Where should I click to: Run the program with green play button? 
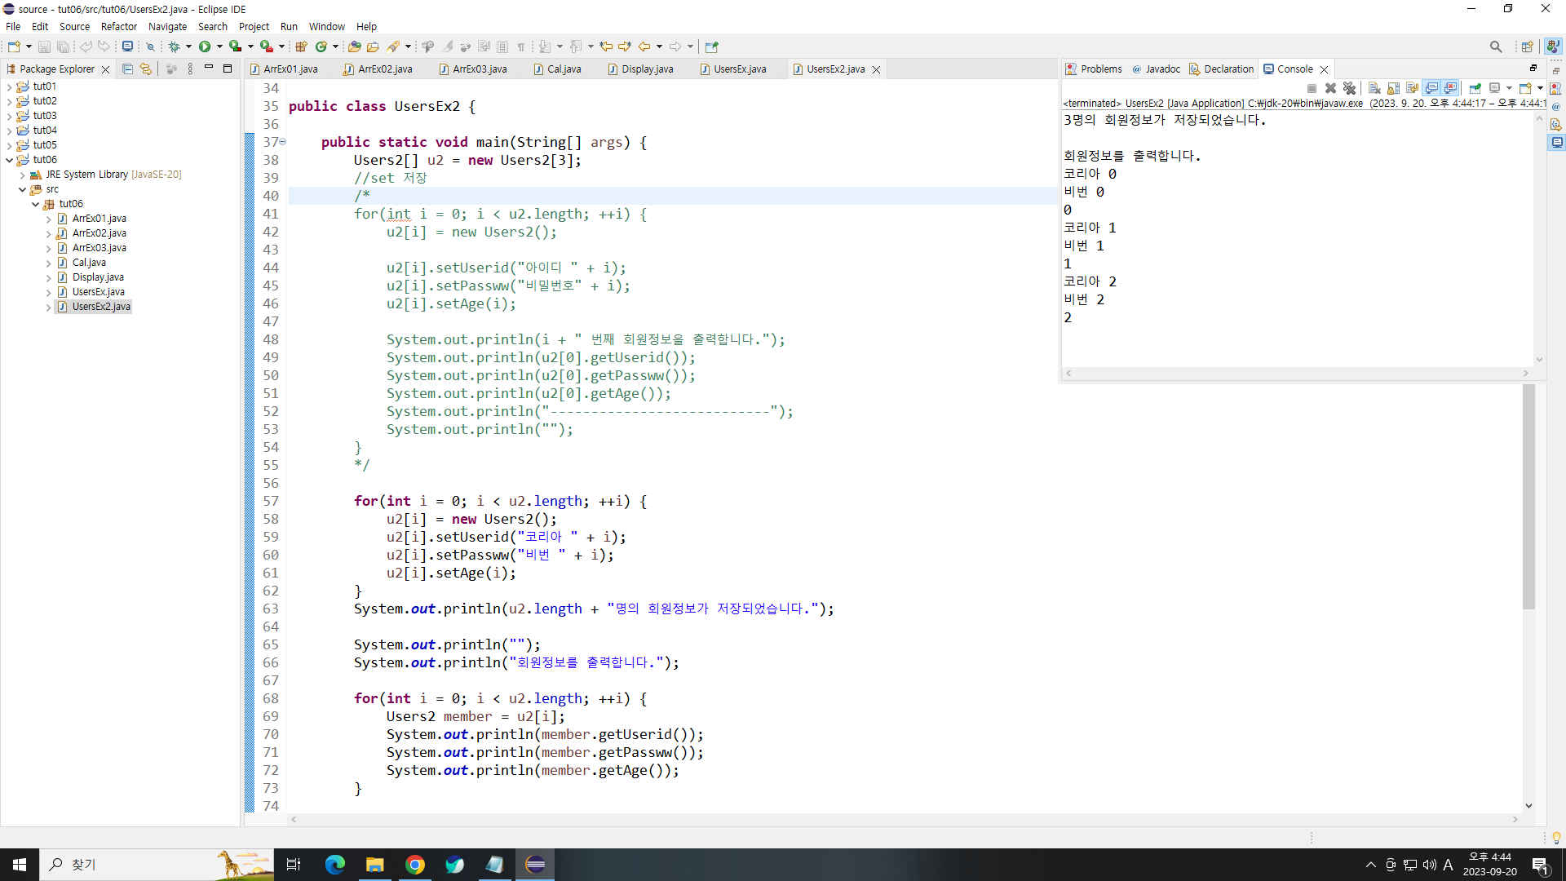205,46
